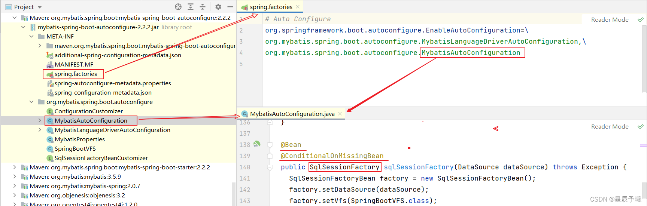Click MybatisAutoConfiguration text in spring.factories line 4
This screenshot has height=206, width=647.
(x=471, y=53)
